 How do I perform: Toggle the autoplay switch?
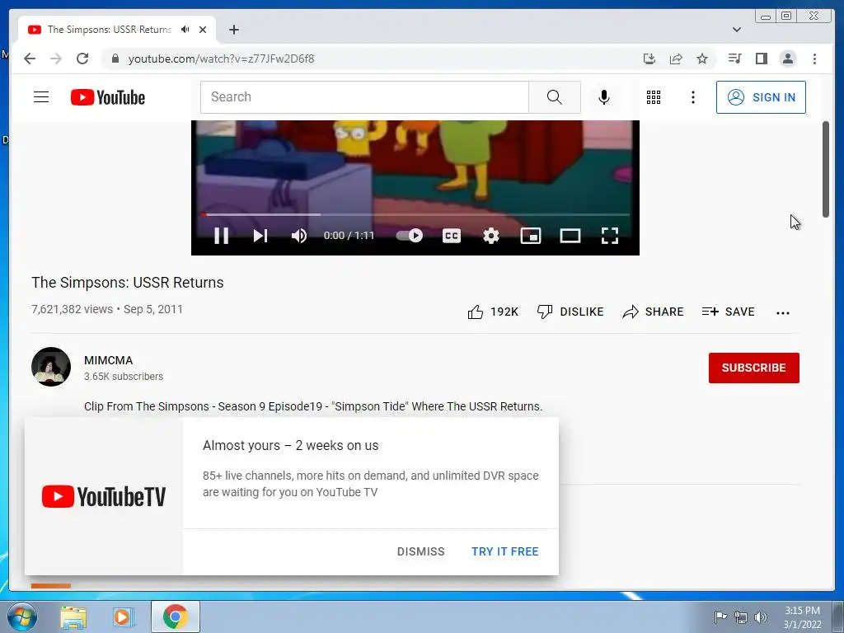click(410, 236)
